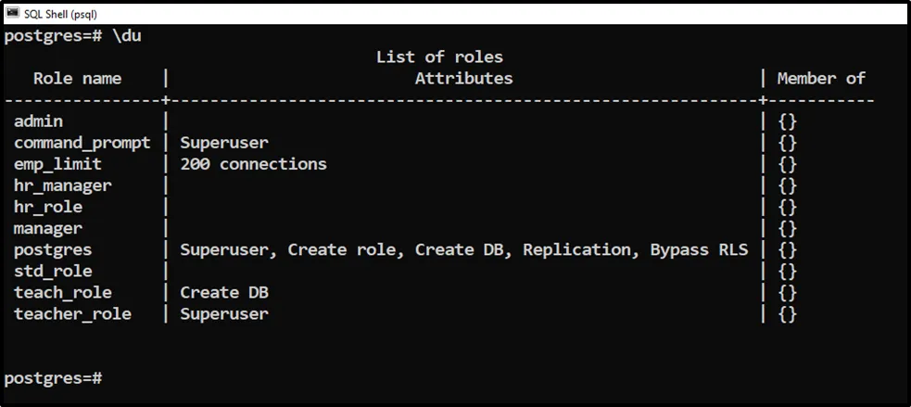Select the Member of column header
911x407 pixels.
(820, 79)
